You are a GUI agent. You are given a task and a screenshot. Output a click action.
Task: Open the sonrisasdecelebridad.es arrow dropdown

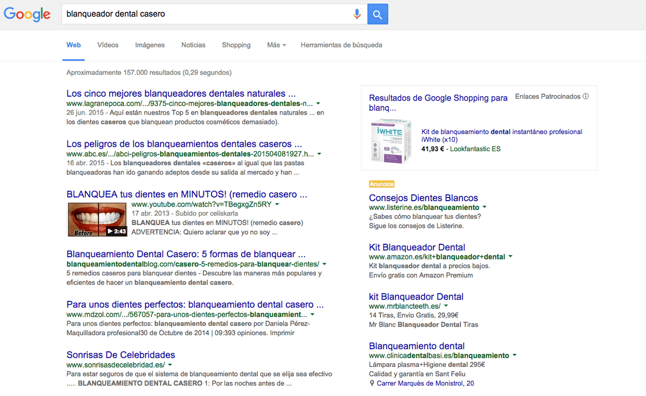[x=170, y=365]
